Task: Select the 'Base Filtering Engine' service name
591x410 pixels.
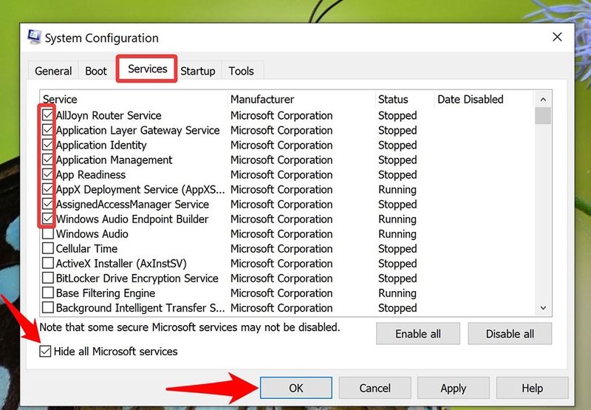Action: coord(106,293)
